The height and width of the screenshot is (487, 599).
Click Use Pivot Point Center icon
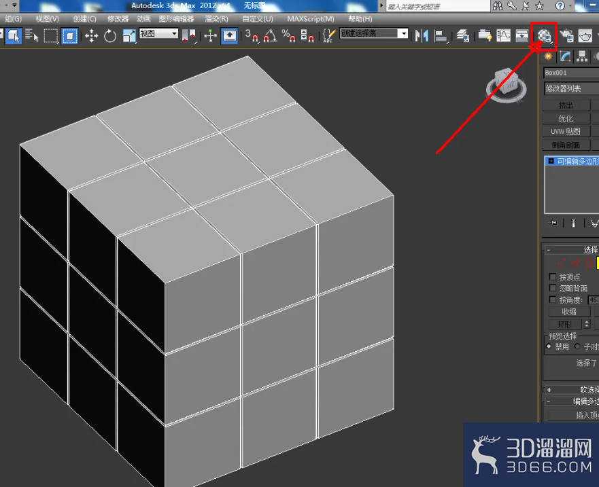(x=189, y=36)
